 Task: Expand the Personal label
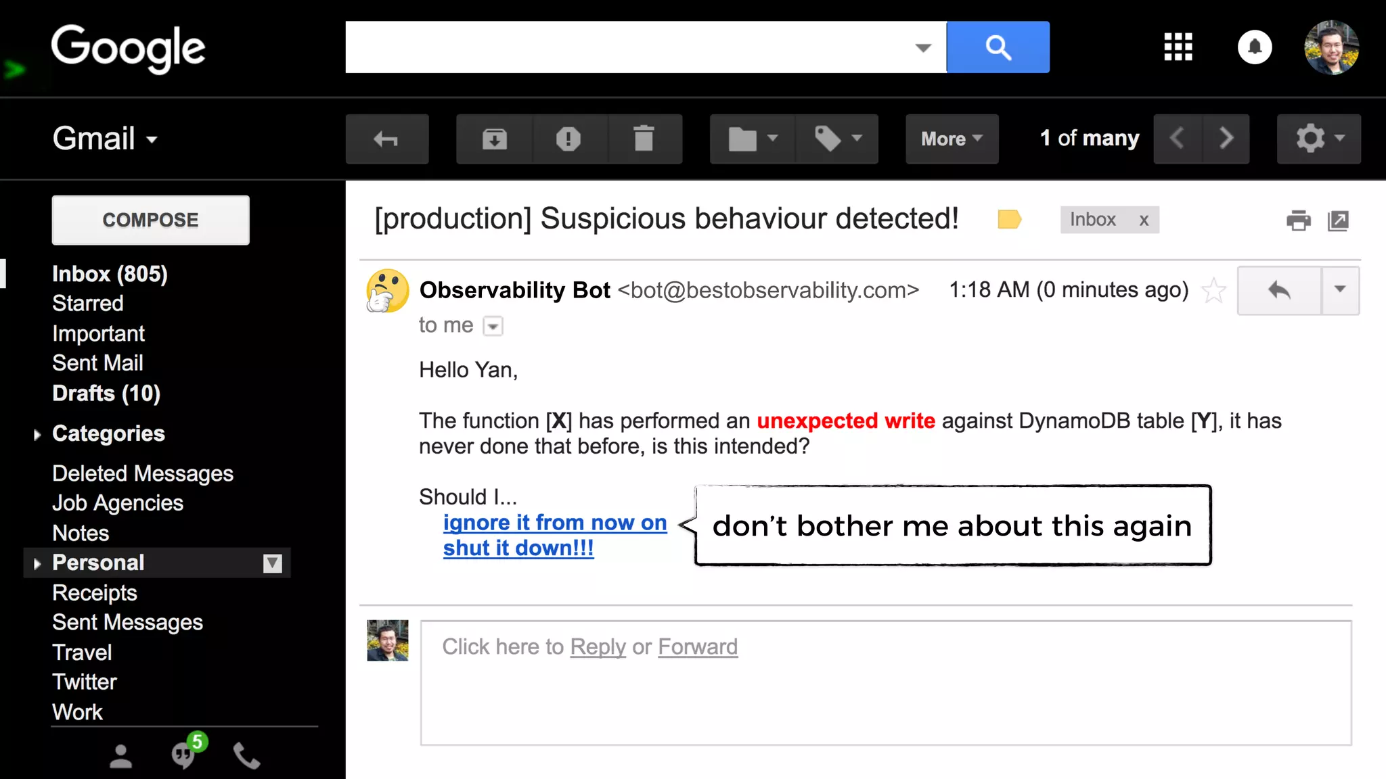[37, 563]
